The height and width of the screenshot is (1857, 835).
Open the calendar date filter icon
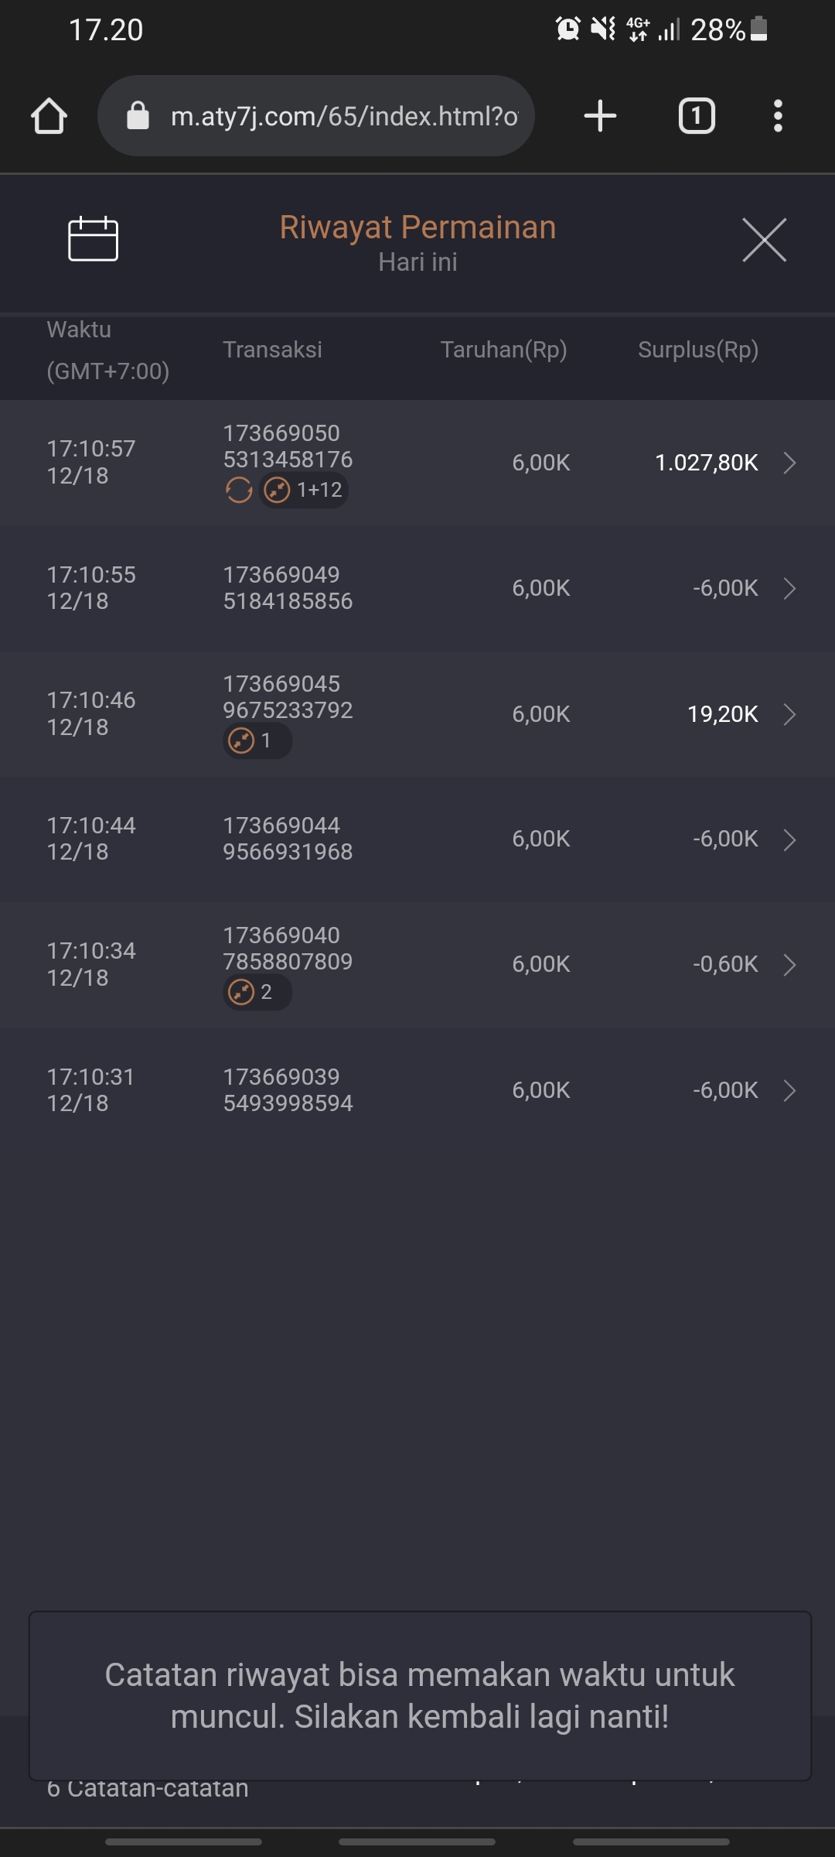click(93, 239)
